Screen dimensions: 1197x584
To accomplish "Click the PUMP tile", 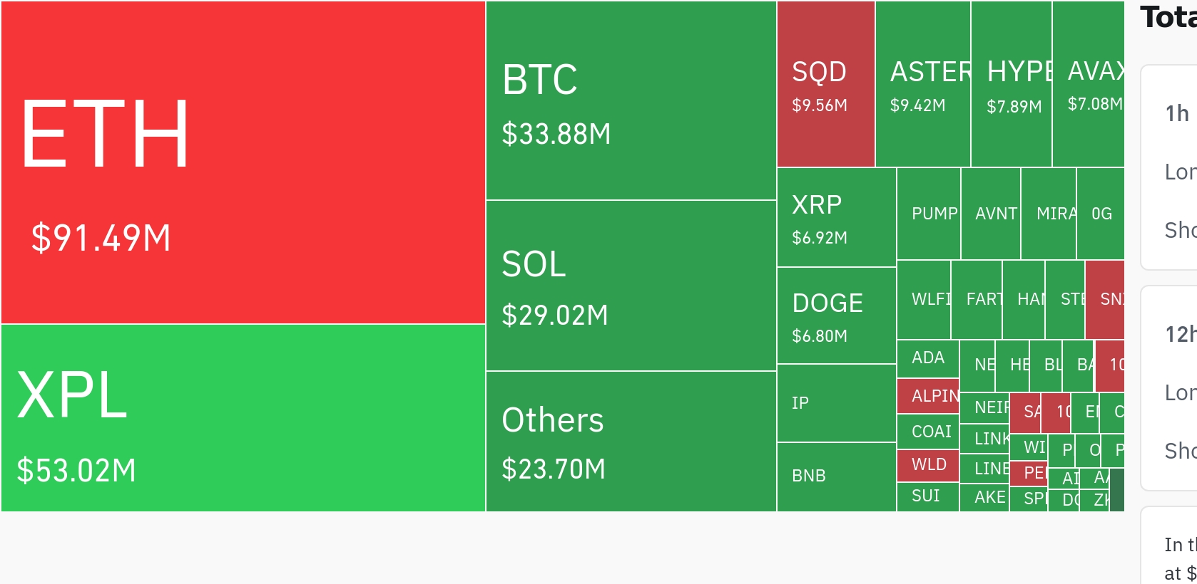I will [x=929, y=214].
